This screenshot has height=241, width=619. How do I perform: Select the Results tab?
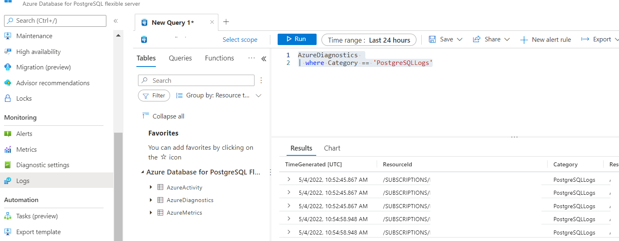click(x=302, y=148)
